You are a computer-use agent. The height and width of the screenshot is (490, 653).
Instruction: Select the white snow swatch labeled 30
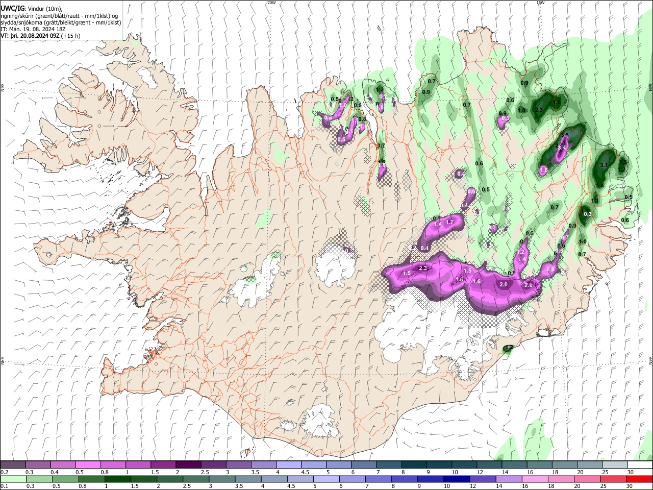click(639, 464)
